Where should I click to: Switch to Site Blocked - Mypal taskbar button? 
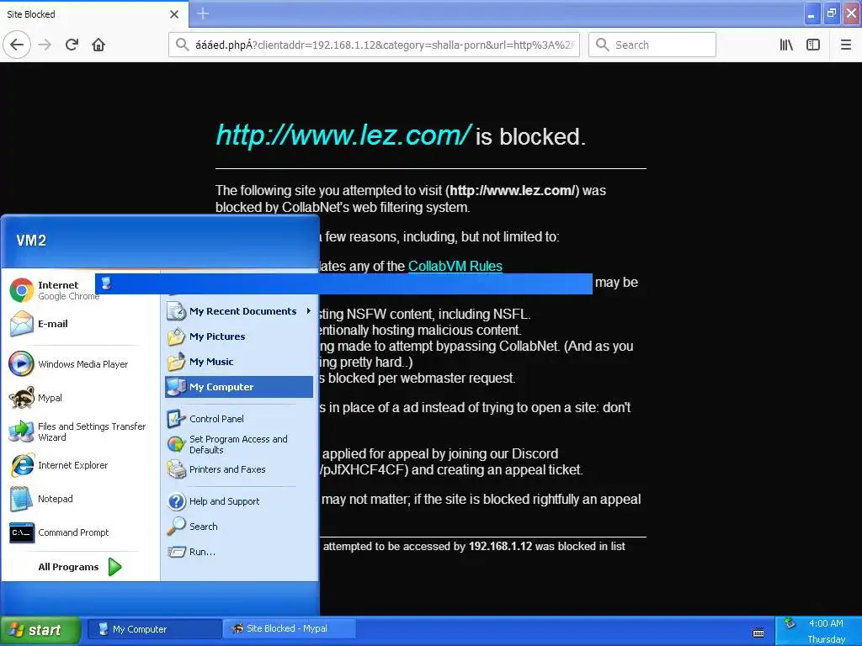(x=290, y=628)
